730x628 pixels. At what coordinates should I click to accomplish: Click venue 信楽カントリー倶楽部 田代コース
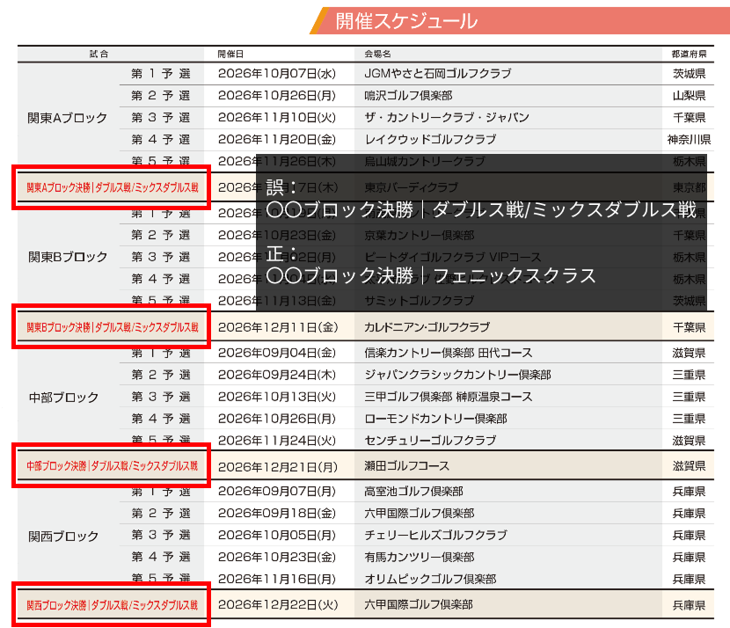[x=448, y=353]
